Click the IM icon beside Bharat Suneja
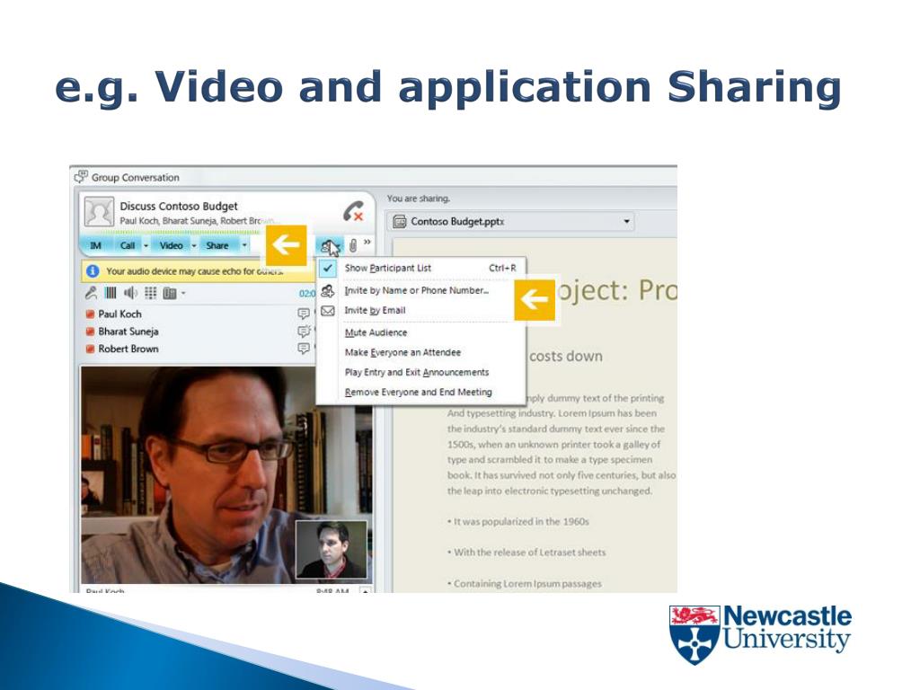920x690 pixels. tap(304, 332)
